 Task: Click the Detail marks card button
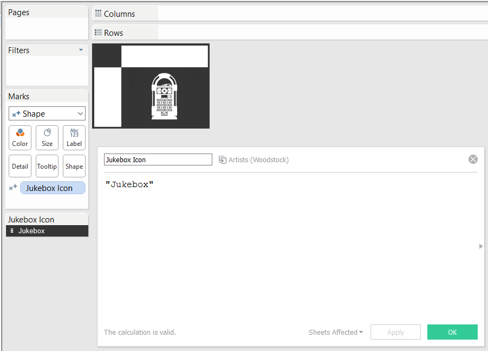20,166
